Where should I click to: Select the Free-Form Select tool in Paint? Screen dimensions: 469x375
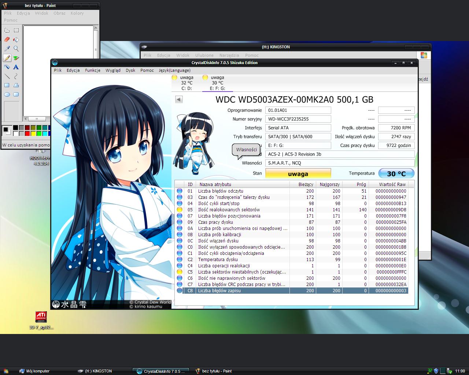[7, 30]
